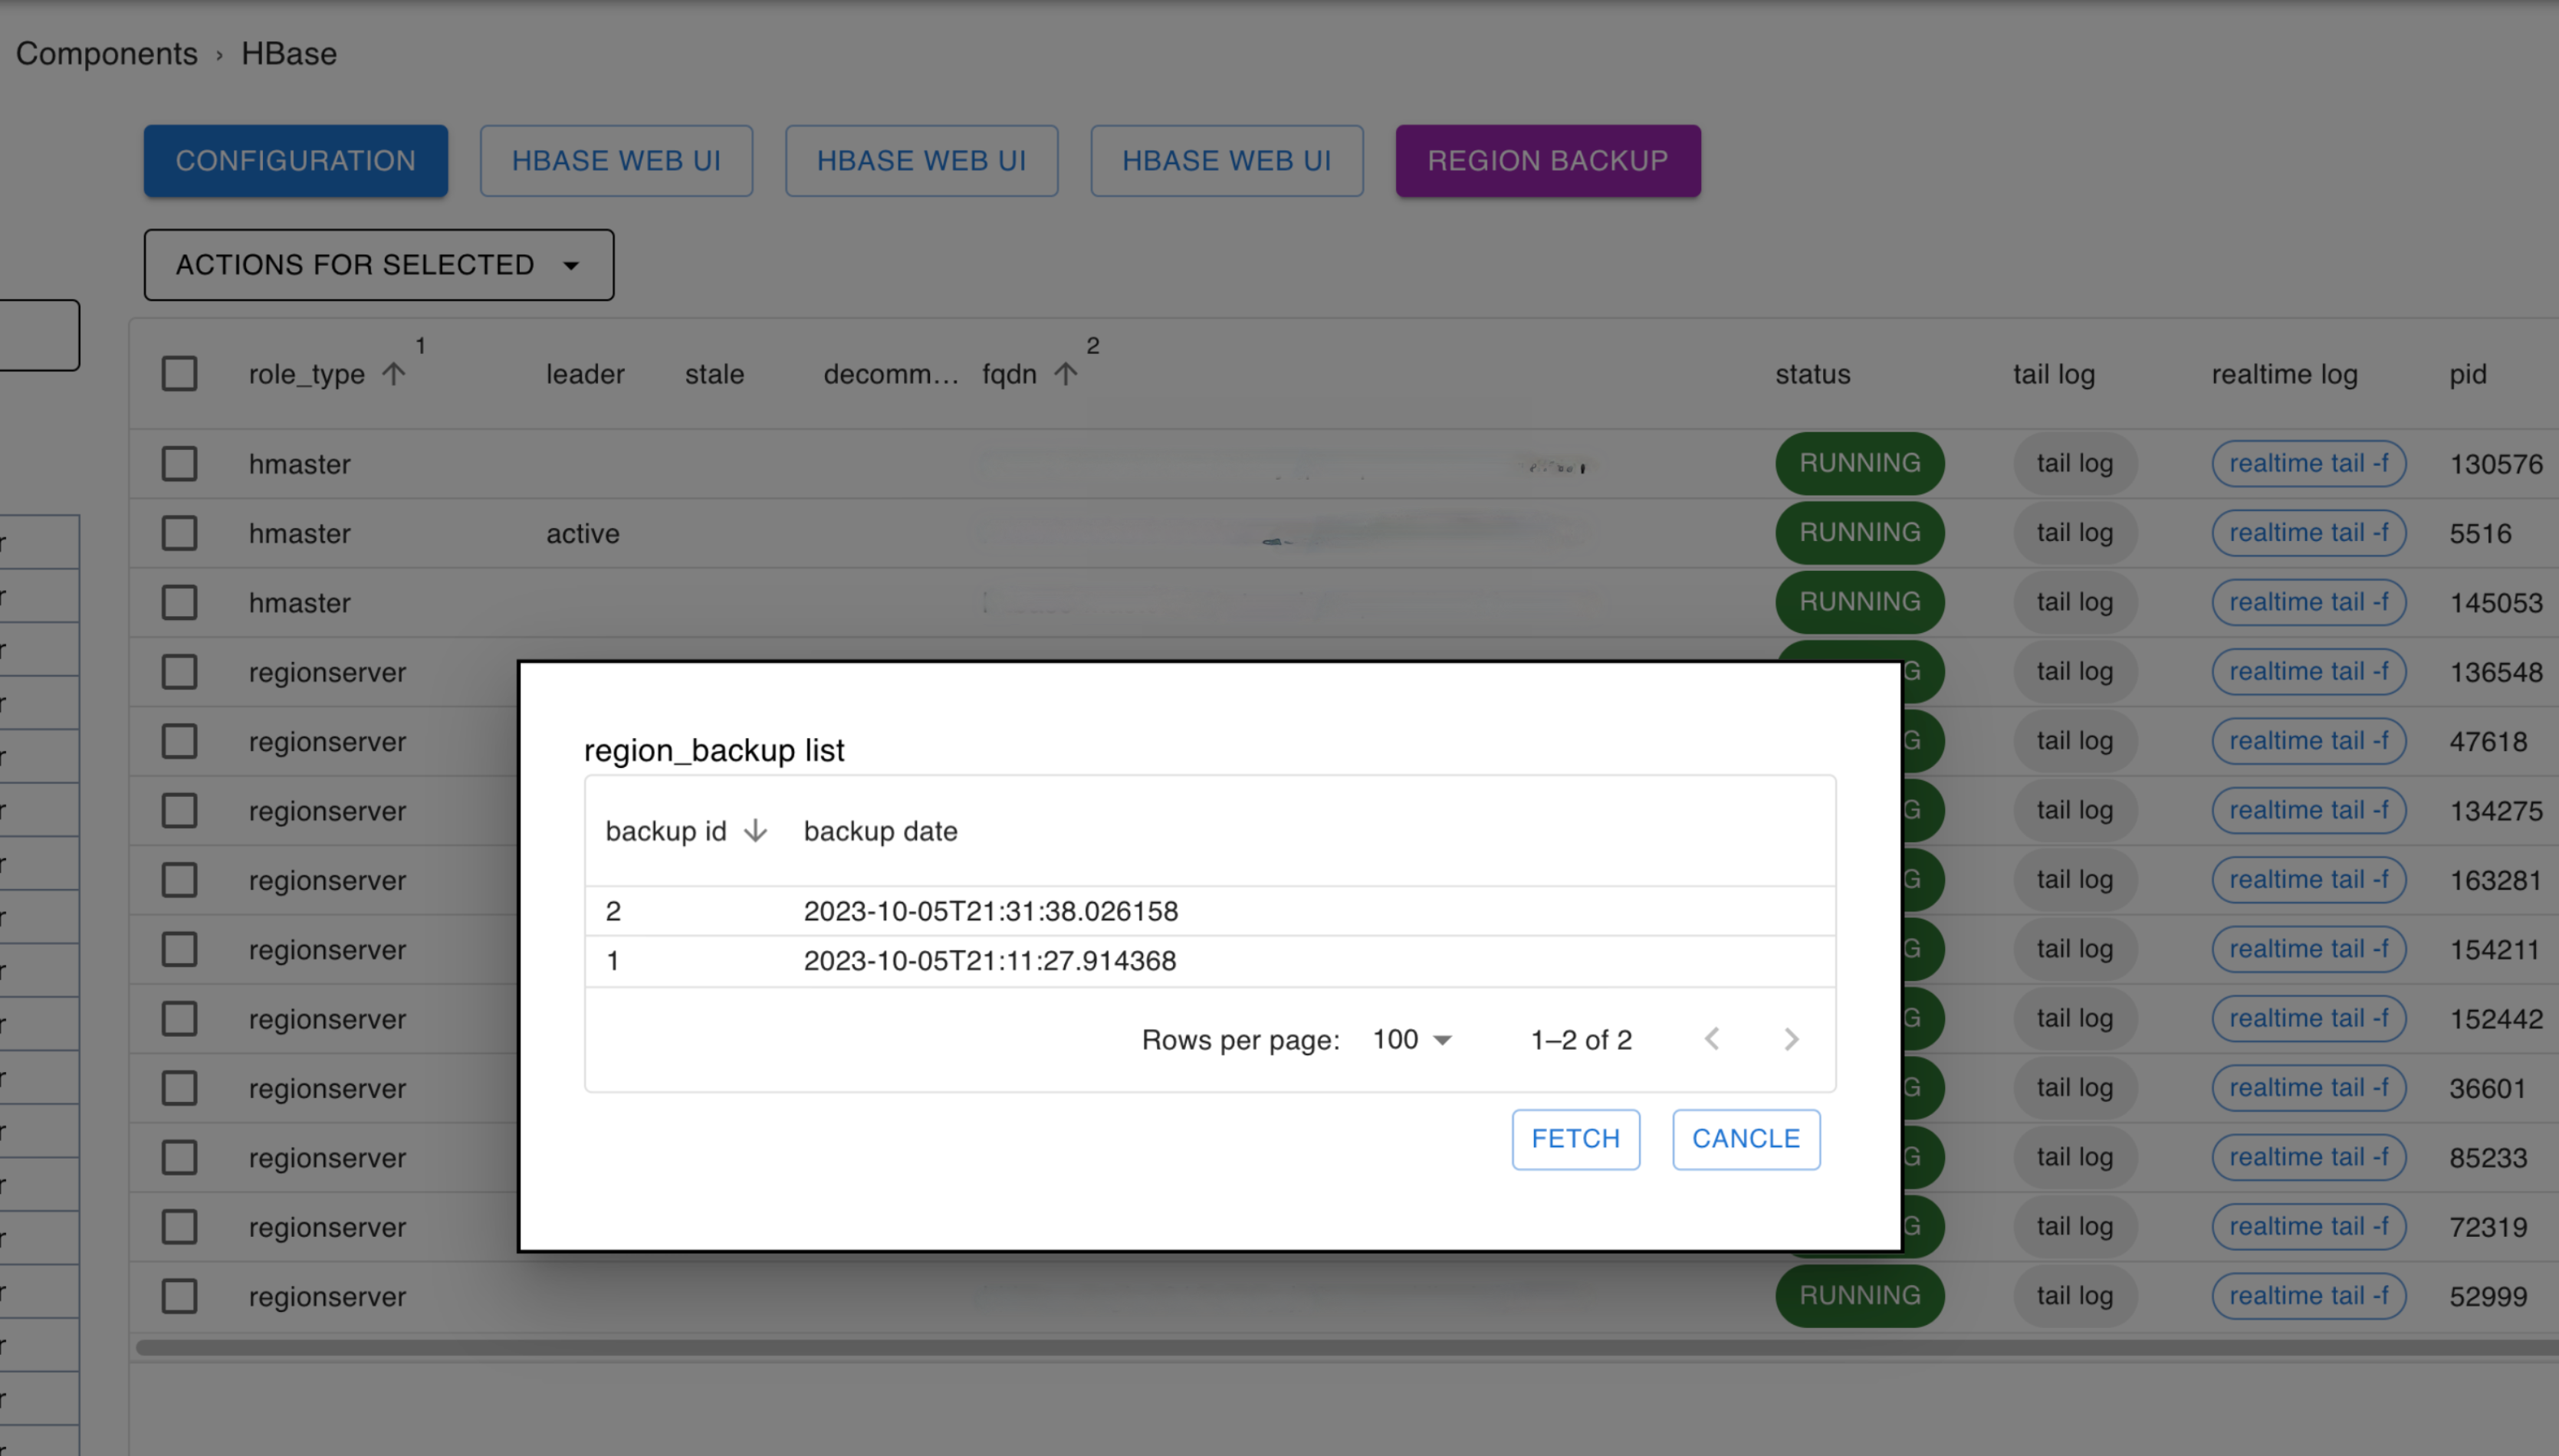Go to Components in the breadcrumb
The image size is (2559, 1456).
[107, 53]
